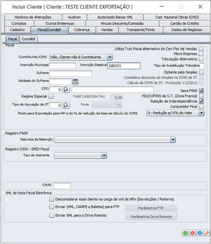The image size is (211, 244).
Task: Open the Contábil sub-tab
Action: pyautogui.click(x=29, y=39)
